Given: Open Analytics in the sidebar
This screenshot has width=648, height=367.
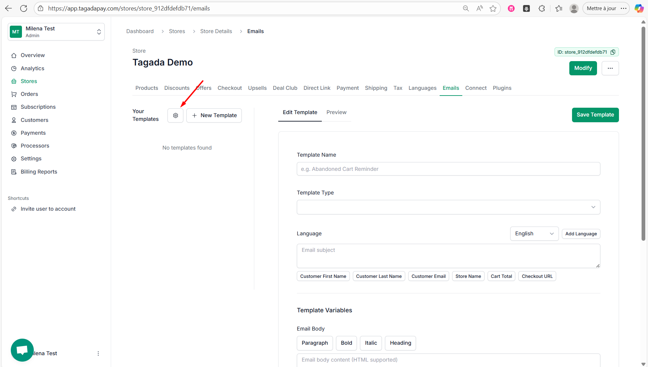Looking at the screenshot, I should click(32, 68).
